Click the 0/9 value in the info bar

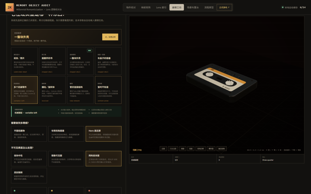(x=176, y=160)
